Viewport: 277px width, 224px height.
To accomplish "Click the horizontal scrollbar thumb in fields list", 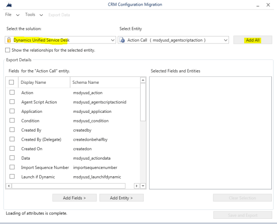I will pos(68,186).
